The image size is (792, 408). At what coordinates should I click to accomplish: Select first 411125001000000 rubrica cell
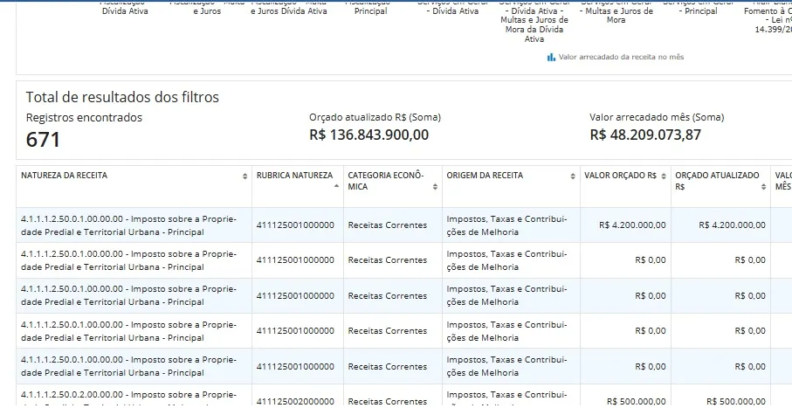tap(295, 225)
